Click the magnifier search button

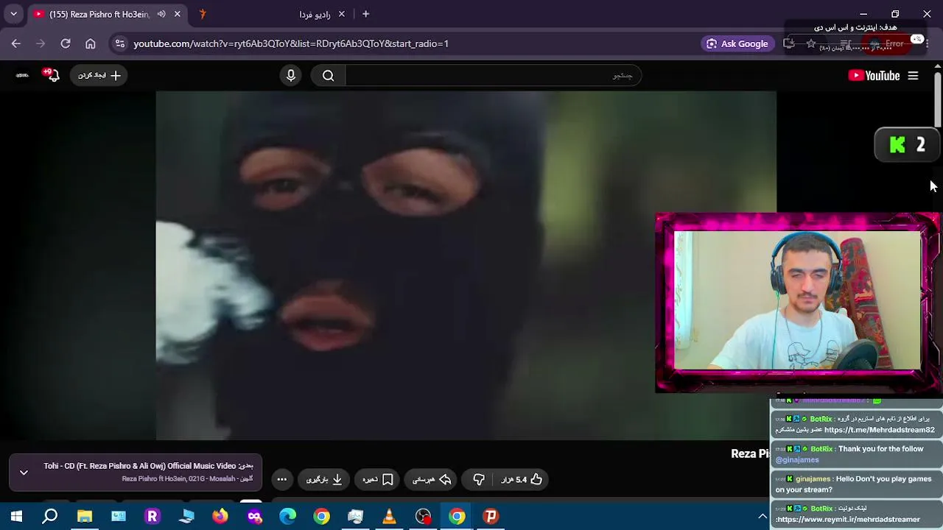coord(329,75)
